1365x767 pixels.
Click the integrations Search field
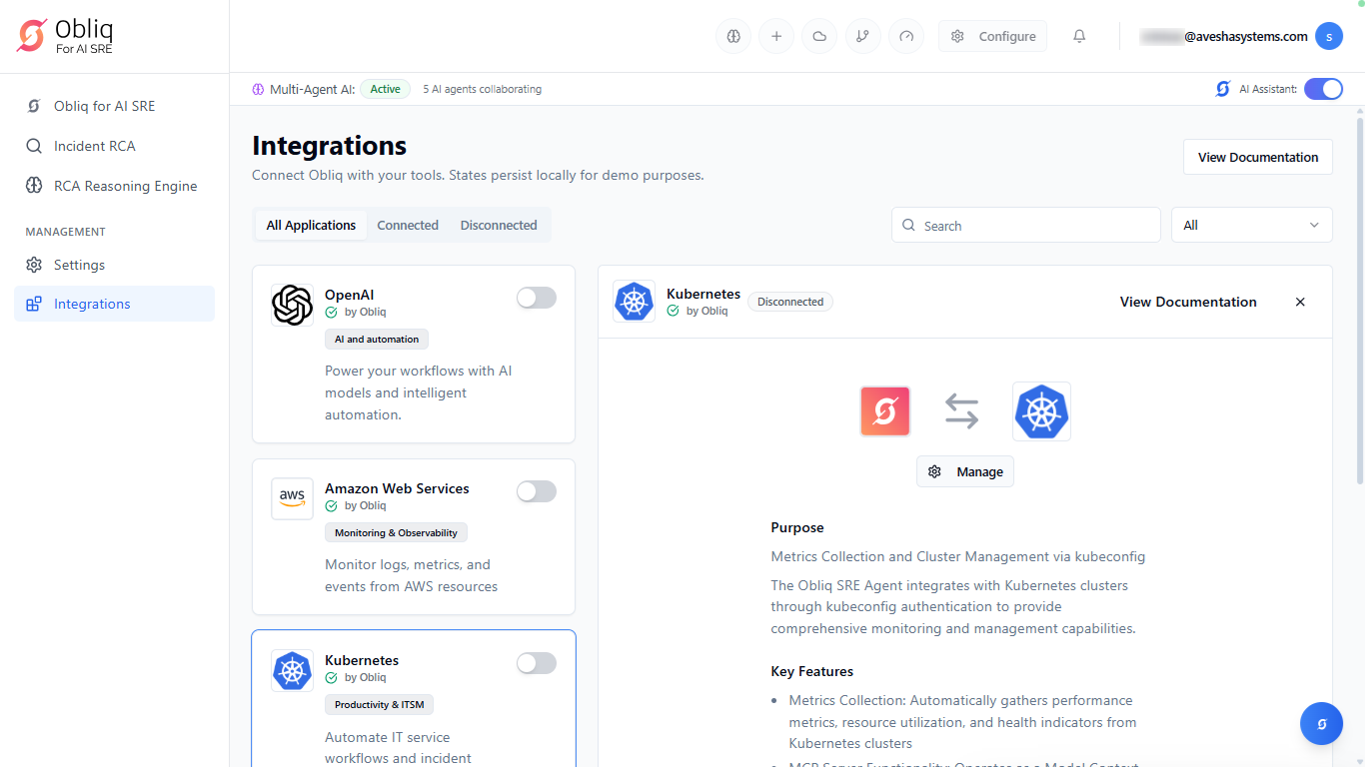coord(1026,226)
